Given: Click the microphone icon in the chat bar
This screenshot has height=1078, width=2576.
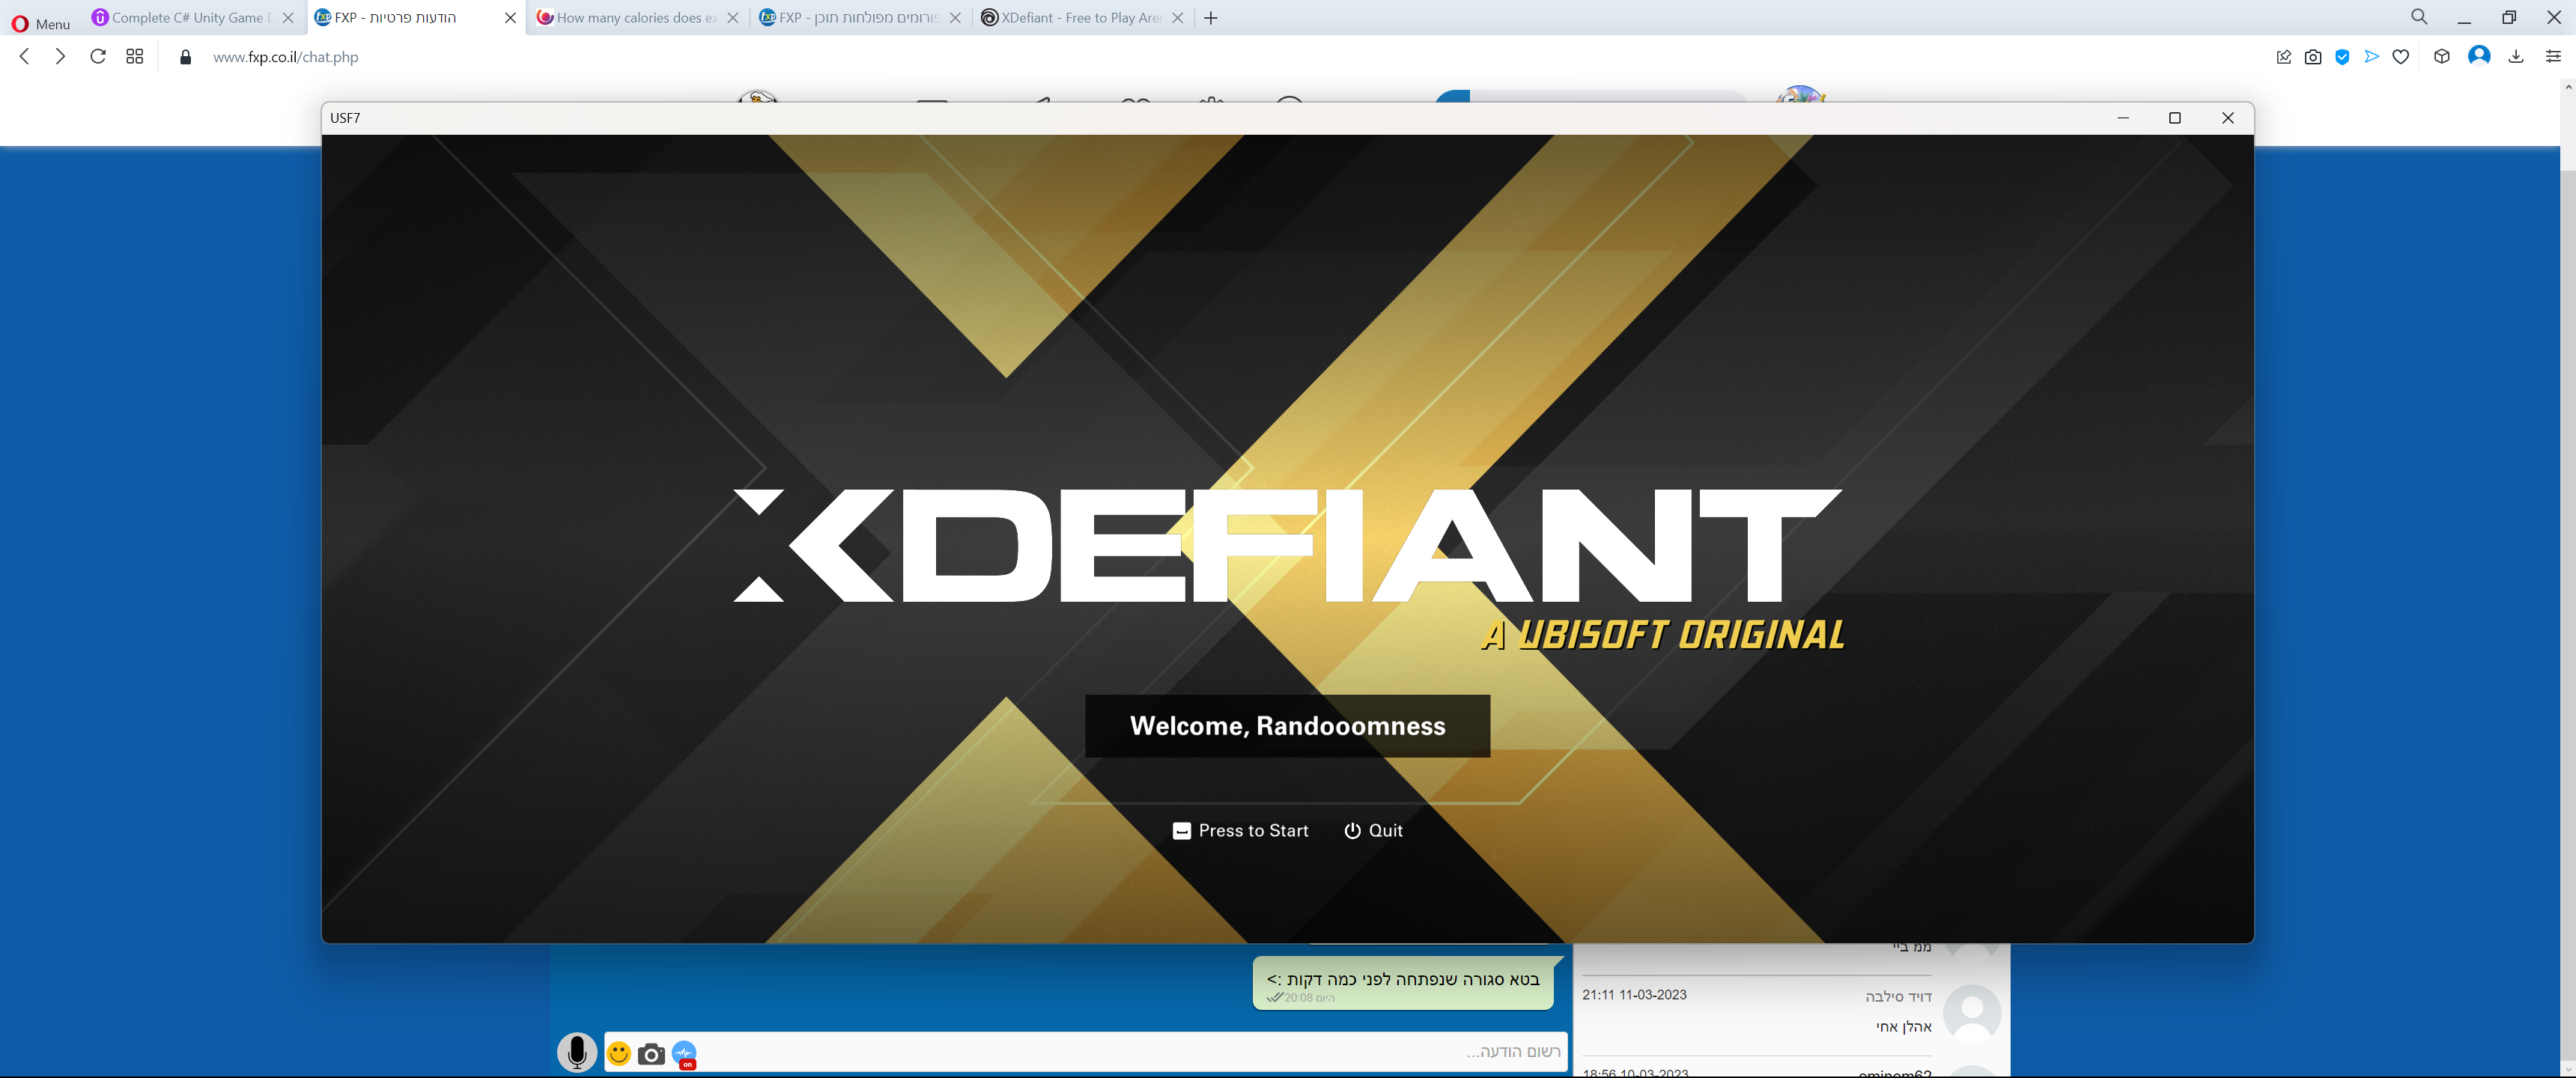Looking at the screenshot, I should [576, 1052].
